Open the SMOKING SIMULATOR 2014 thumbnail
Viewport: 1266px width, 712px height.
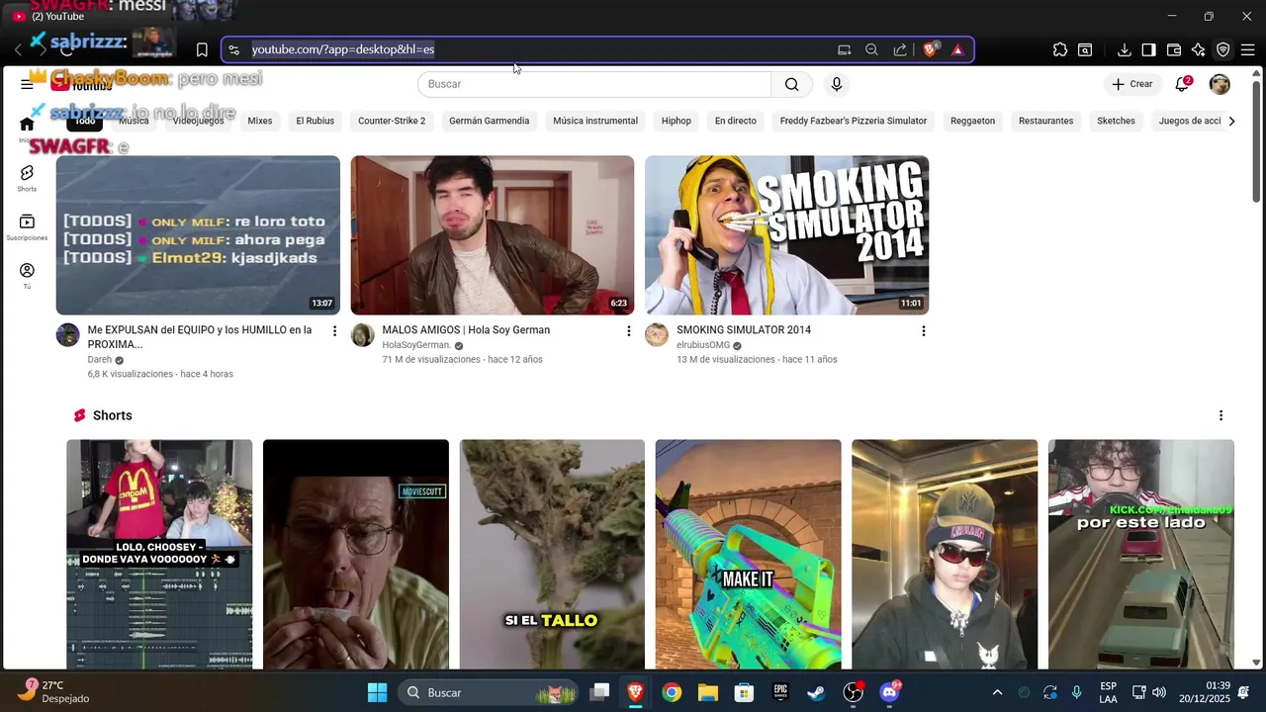coord(786,235)
